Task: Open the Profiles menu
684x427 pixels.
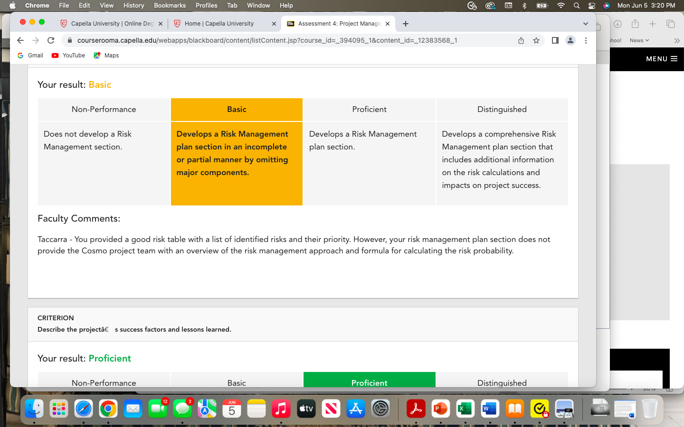Action: click(x=207, y=5)
